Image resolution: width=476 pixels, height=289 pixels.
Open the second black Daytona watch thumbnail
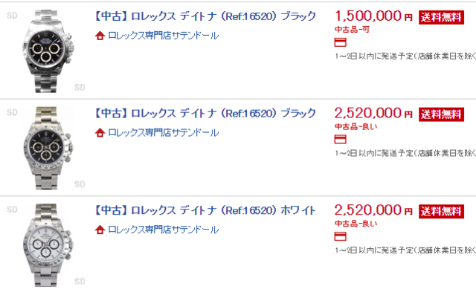pyautogui.click(x=48, y=148)
